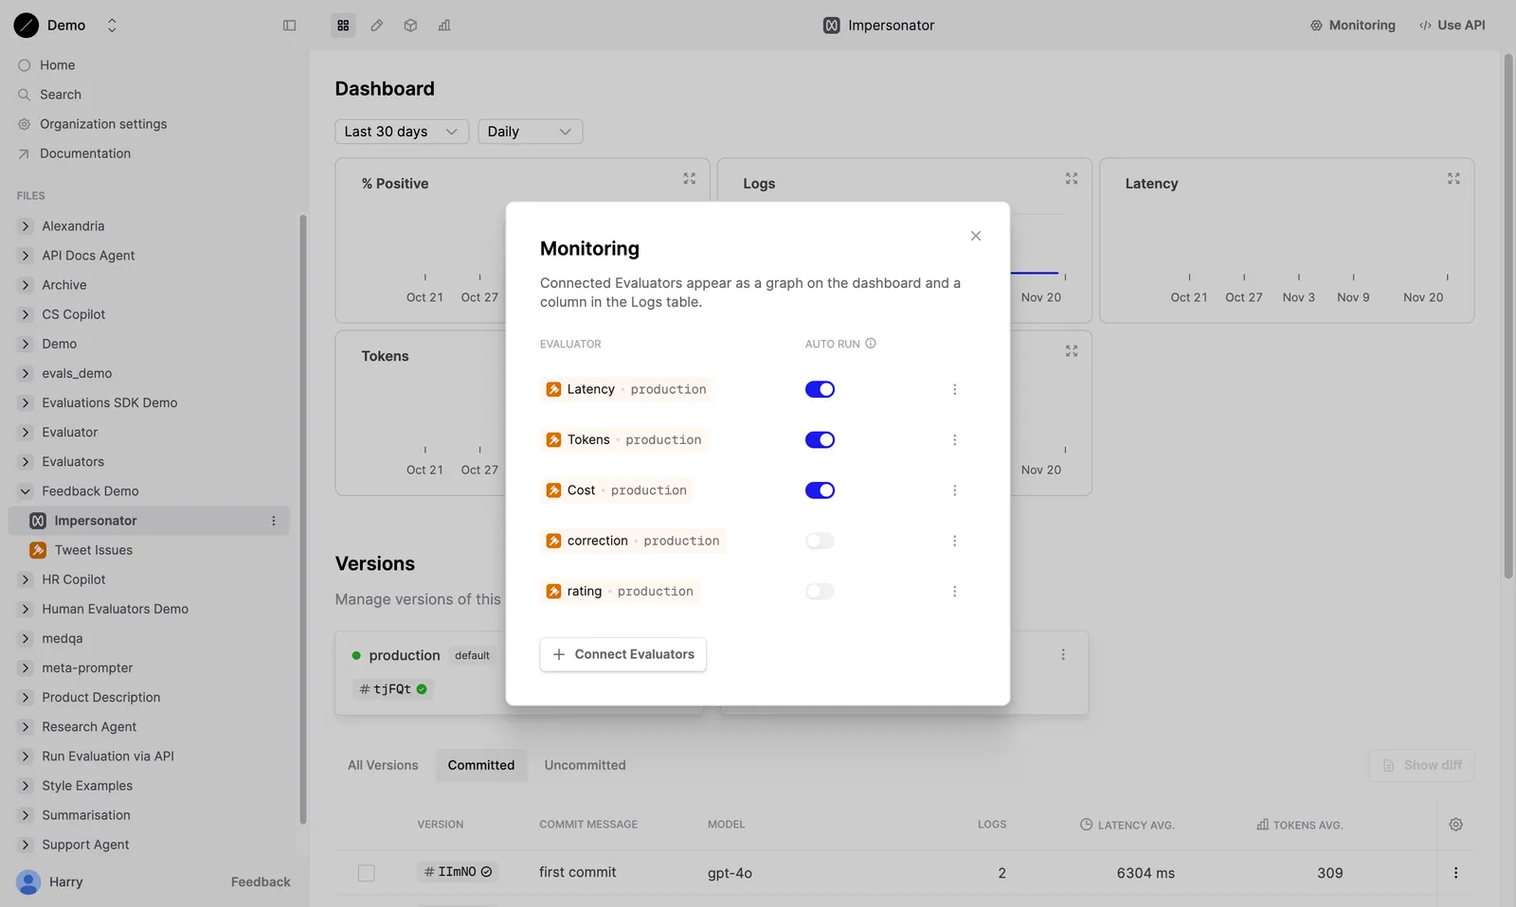The height and width of the screenshot is (907, 1516).
Task: Check the first commit version row checkbox
Action: [366, 873]
